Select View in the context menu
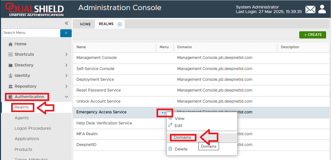Screen dimensions: 331x160 [x=179, y=119]
